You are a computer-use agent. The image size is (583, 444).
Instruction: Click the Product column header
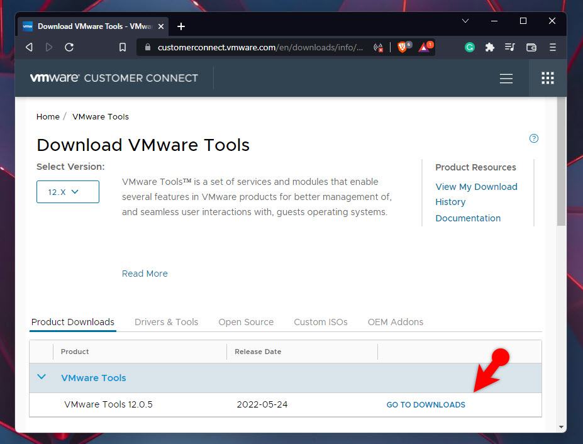point(75,352)
